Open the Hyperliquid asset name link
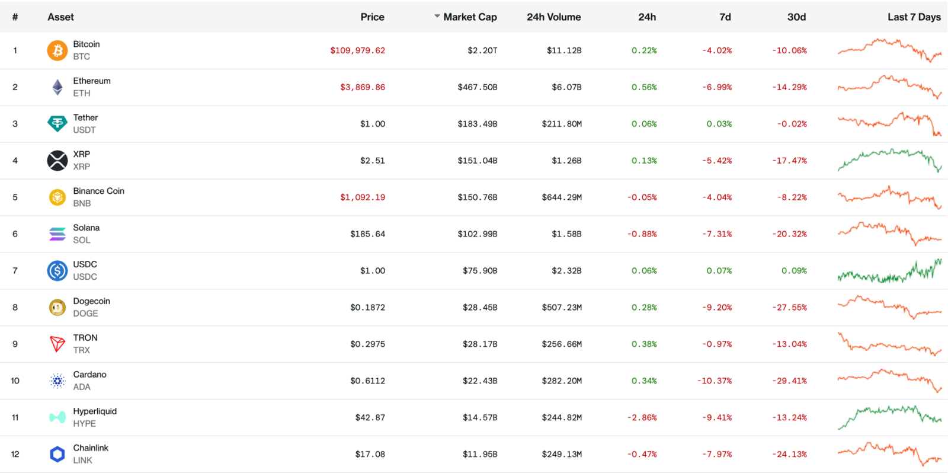The height and width of the screenshot is (473, 948). click(95, 411)
